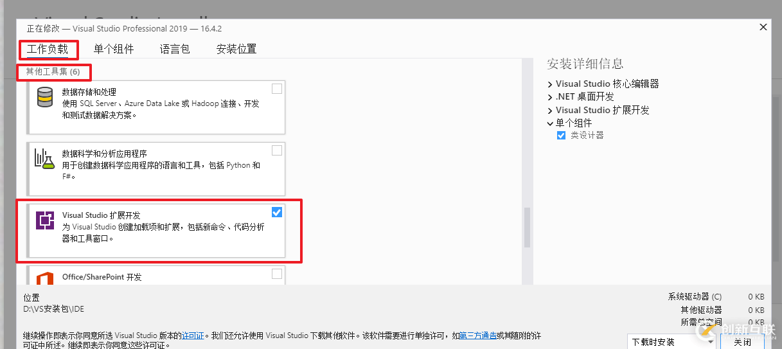The width and height of the screenshot is (782, 349).
Task: Click the 其他驱动器 size row
Action: pyautogui.click(x=722, y=309)
